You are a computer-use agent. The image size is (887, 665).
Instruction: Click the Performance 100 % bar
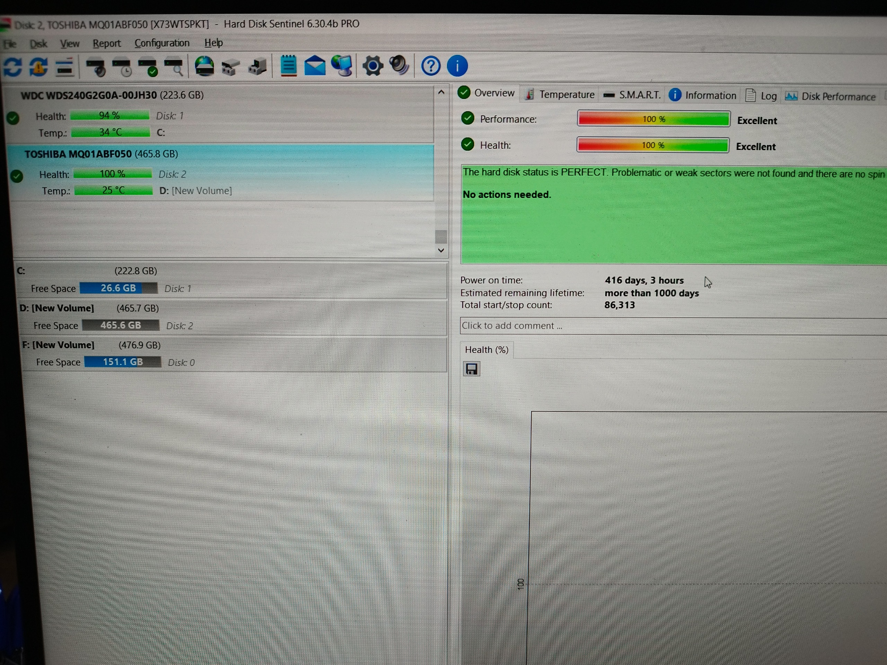tap(653, 119)
